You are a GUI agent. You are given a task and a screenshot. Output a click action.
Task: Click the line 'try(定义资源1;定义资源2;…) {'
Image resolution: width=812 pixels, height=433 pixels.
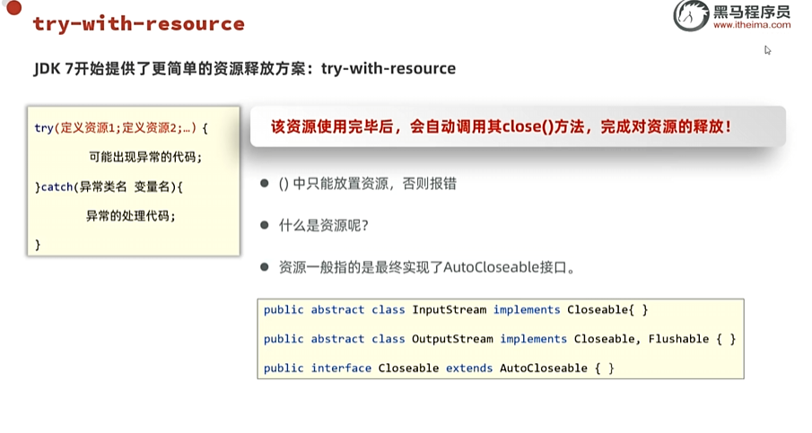(x=121, y=128)
